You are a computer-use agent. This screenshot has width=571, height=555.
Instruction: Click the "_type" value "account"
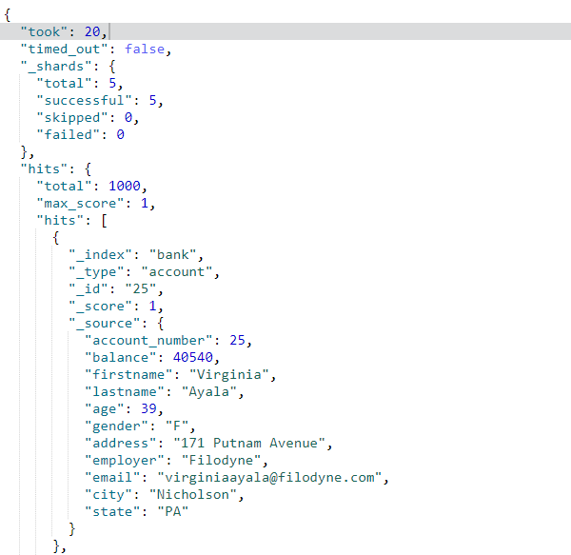tap(177, 271)
